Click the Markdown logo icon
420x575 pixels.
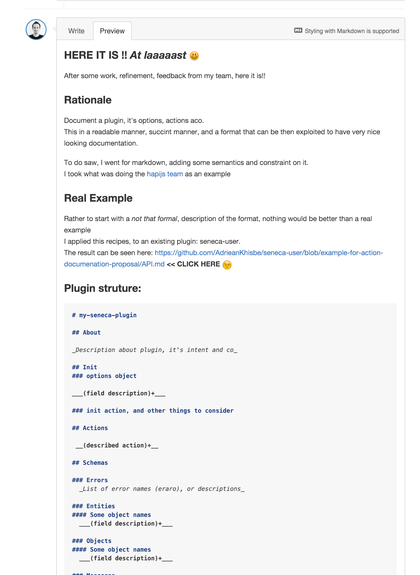(x=298, y=31)
